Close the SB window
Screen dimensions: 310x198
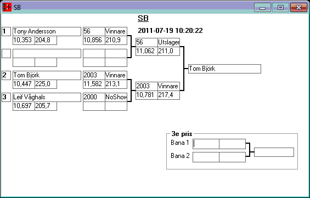coord(298,8)
